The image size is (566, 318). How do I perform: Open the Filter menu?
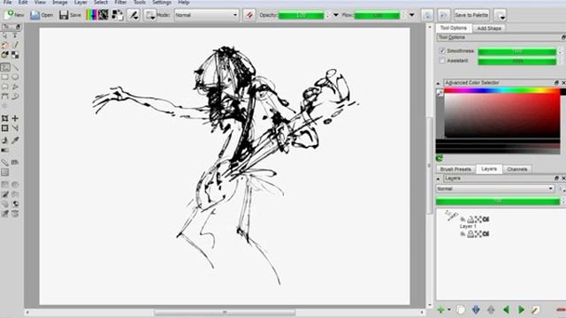point(120,2)
